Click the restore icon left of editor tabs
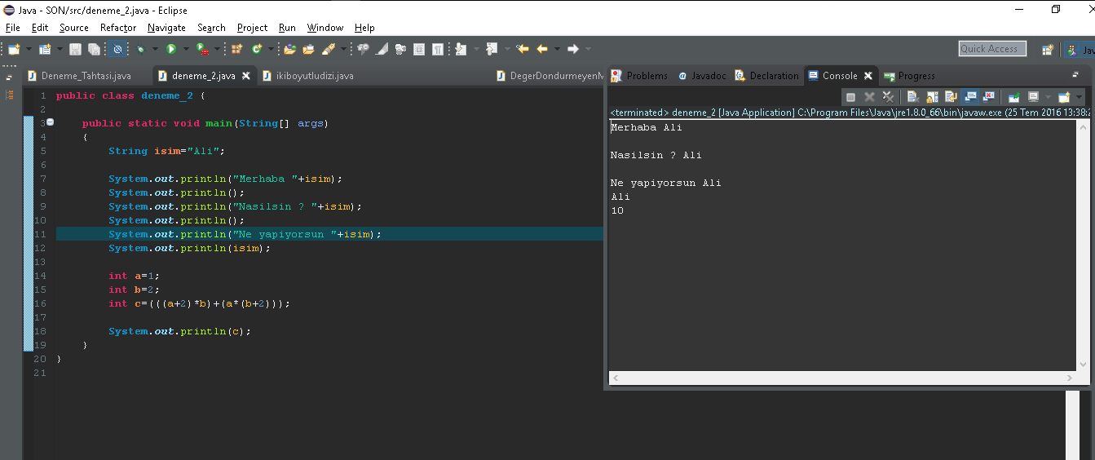This screenshot has width=1095, height=460. tap(10, 77)
